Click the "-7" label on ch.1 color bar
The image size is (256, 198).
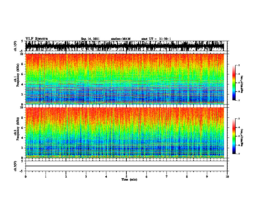238,100
